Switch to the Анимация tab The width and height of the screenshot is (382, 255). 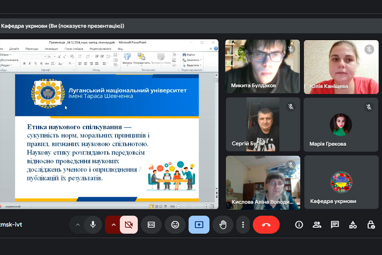pyautogui.click(x=51, y=49)
